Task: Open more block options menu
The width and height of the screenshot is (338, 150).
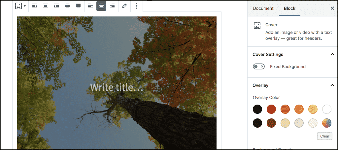Action: point(136,6)
